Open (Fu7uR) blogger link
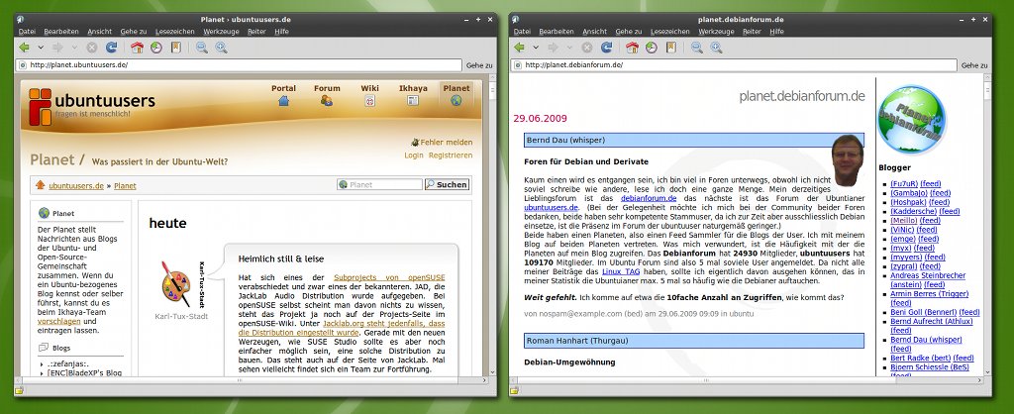The height and width of the screenshot is (414, 1014). 903,183
